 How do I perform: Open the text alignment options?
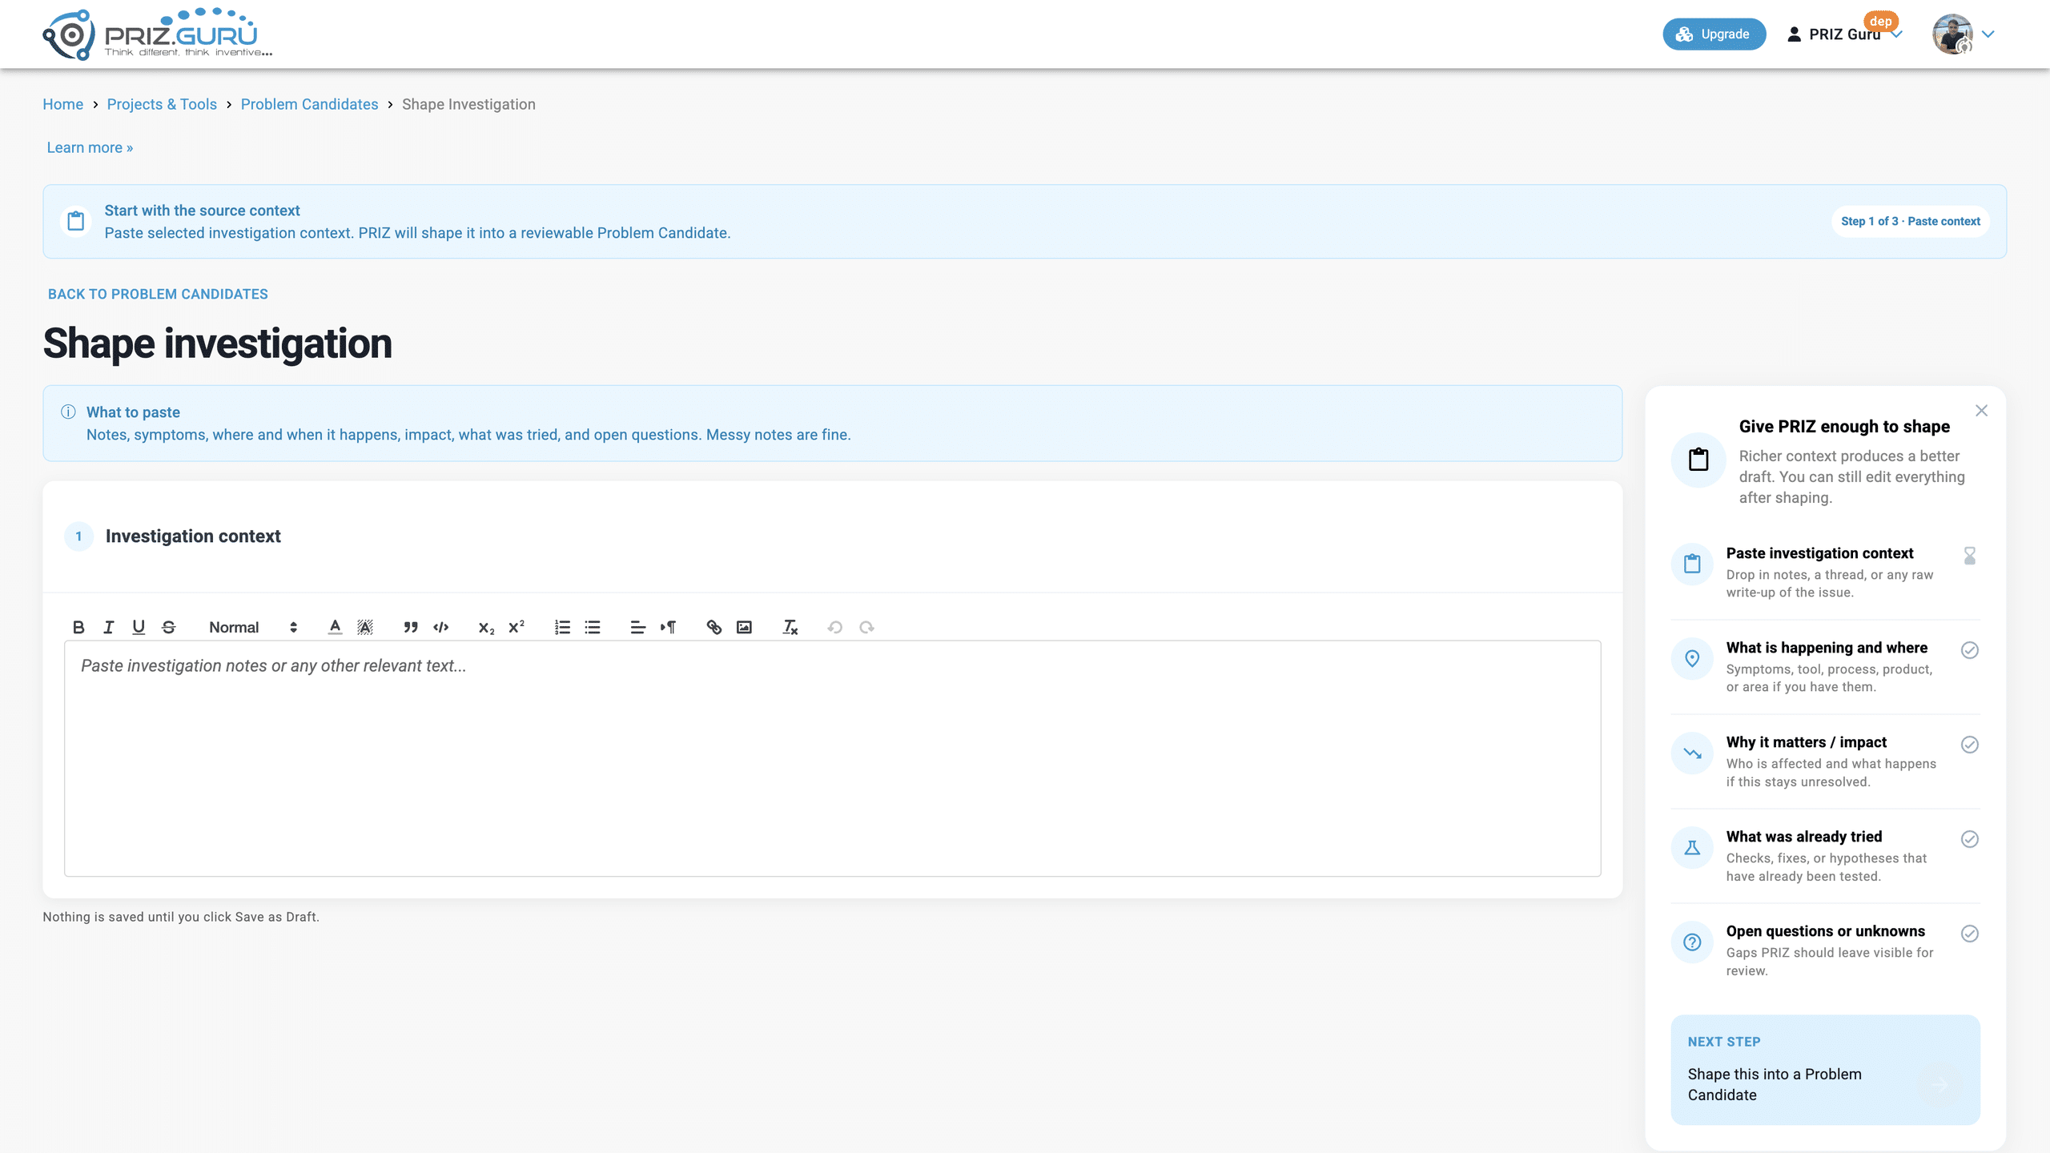[x=637, y=627]
